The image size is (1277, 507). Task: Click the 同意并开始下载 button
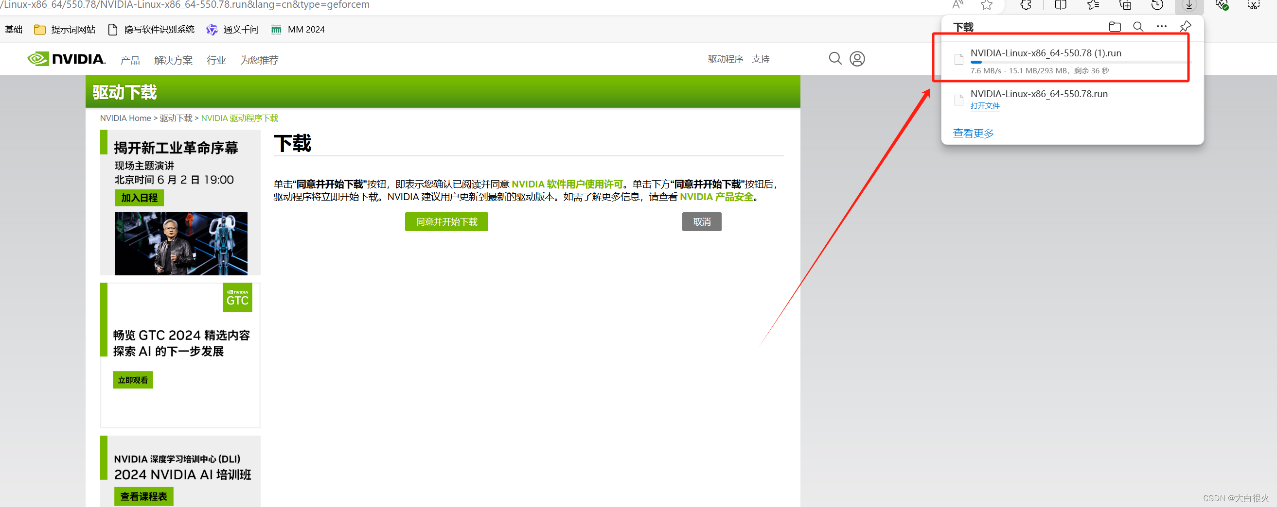(x=446, y=222)
